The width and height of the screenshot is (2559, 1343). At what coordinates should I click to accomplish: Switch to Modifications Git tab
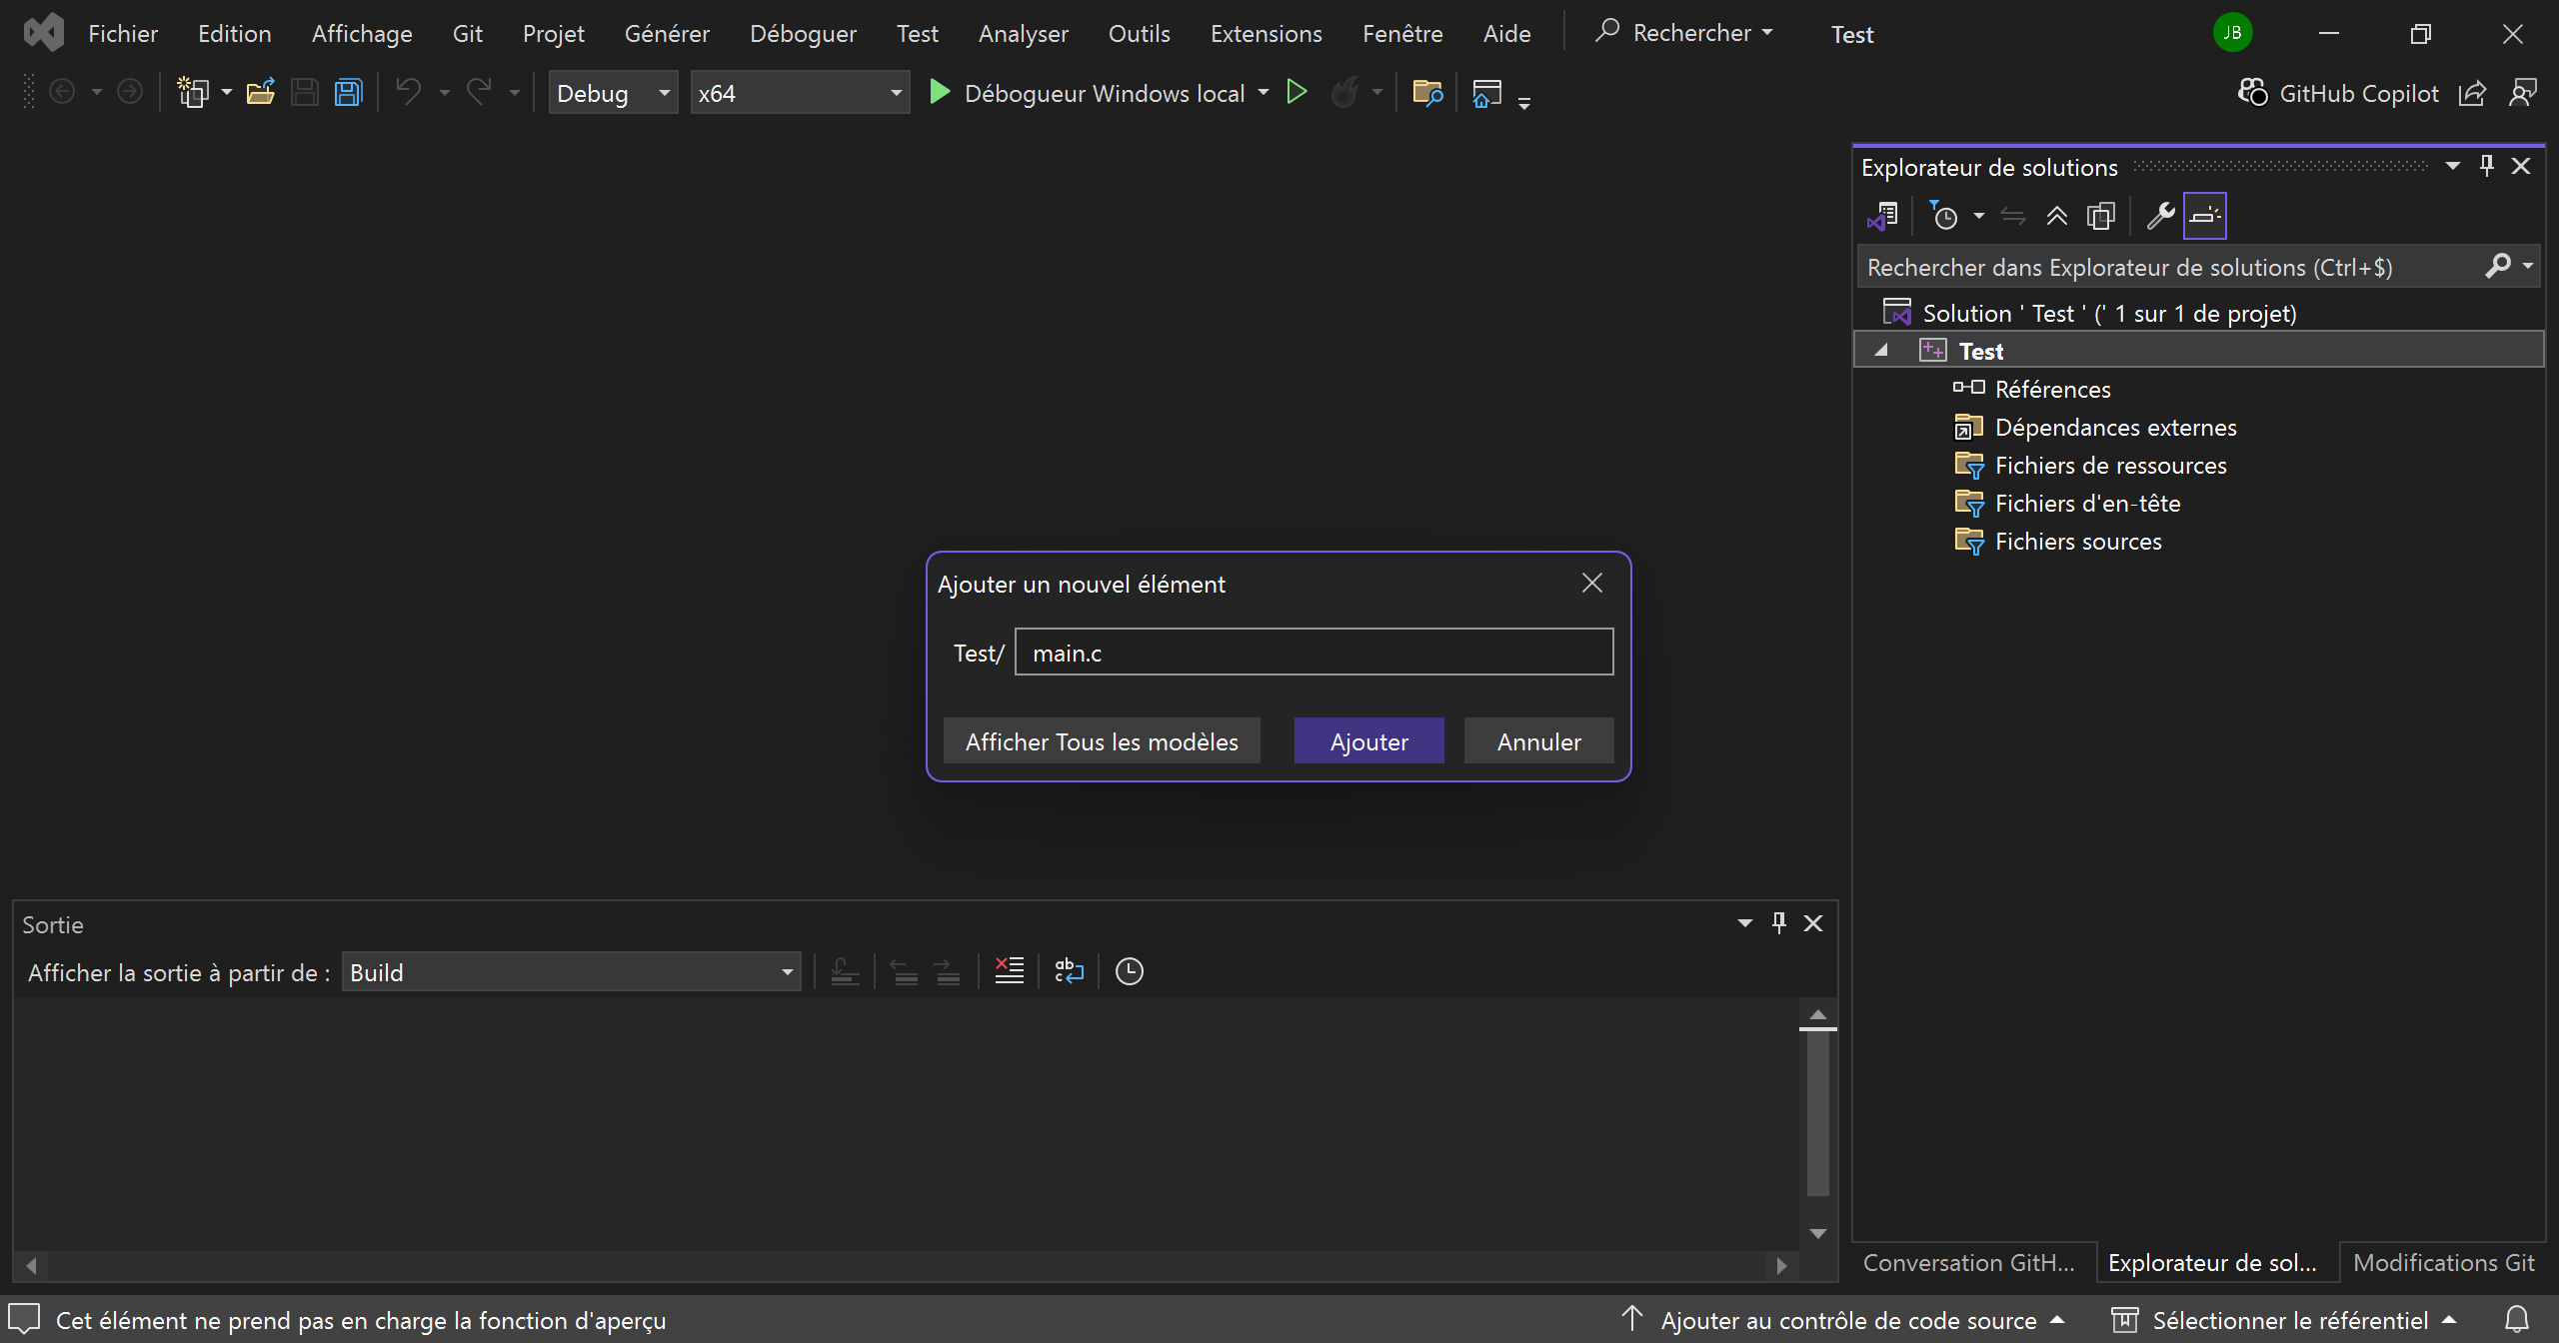click(2443, 1263)
